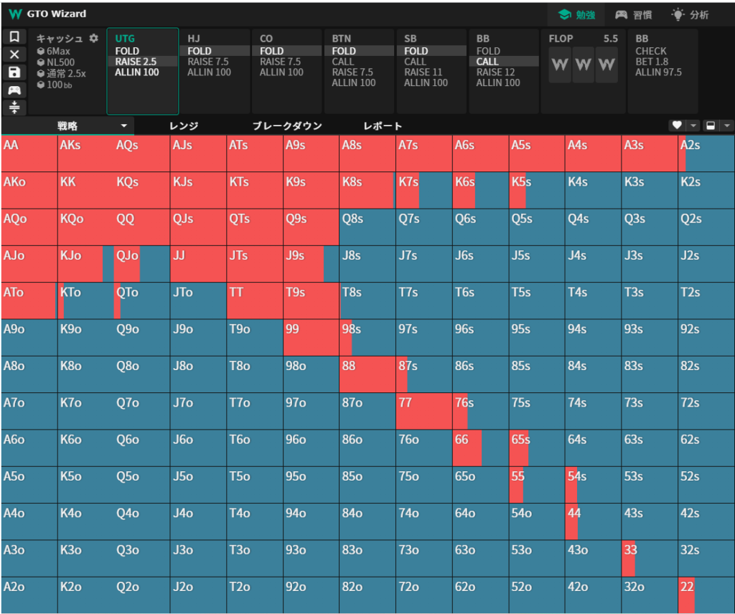Click the bookmark icon in left sidebar

pos(14,37)
